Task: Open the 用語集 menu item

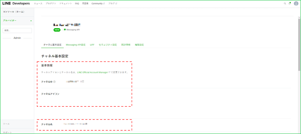Action: click(85, 3)
